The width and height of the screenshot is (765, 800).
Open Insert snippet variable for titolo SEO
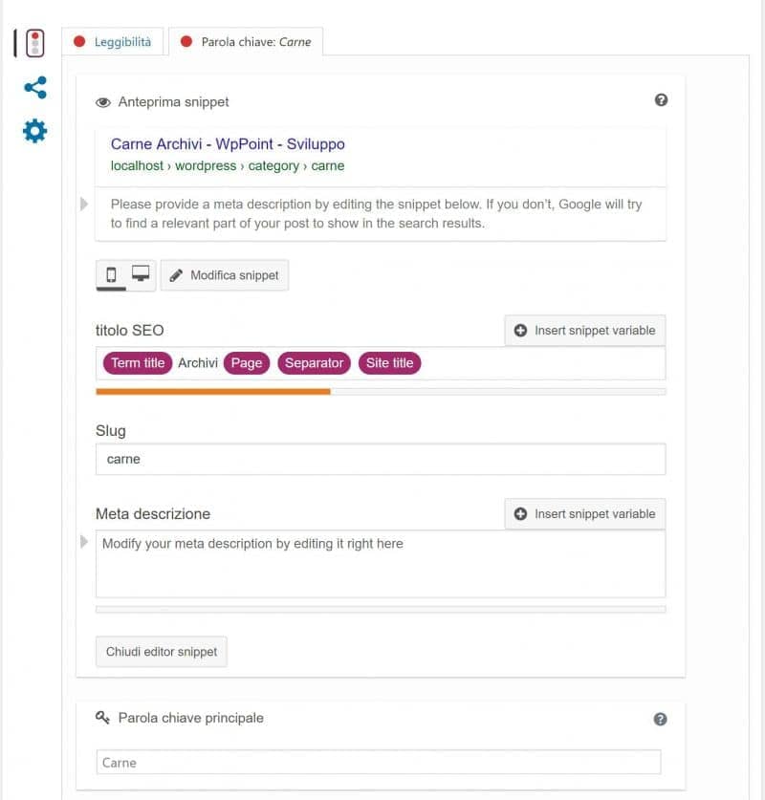[585, 331]
